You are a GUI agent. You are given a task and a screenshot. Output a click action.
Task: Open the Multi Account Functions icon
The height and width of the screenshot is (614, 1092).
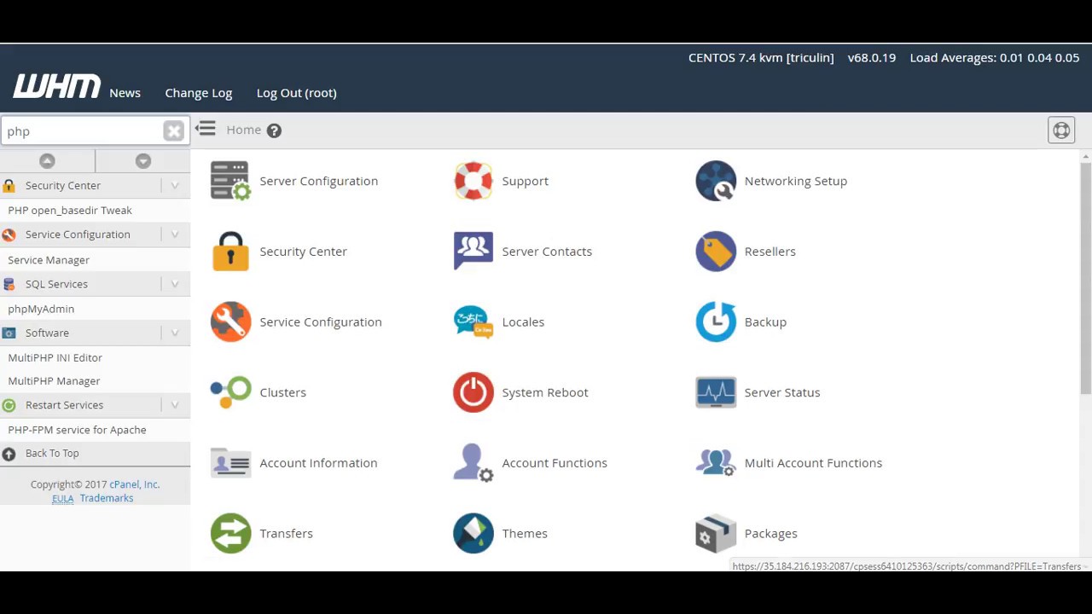point(716,463)
